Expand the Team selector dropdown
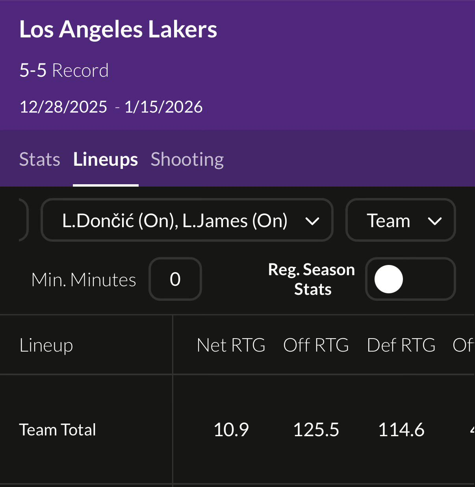This screenshot has width=475, height=487. 400,220
